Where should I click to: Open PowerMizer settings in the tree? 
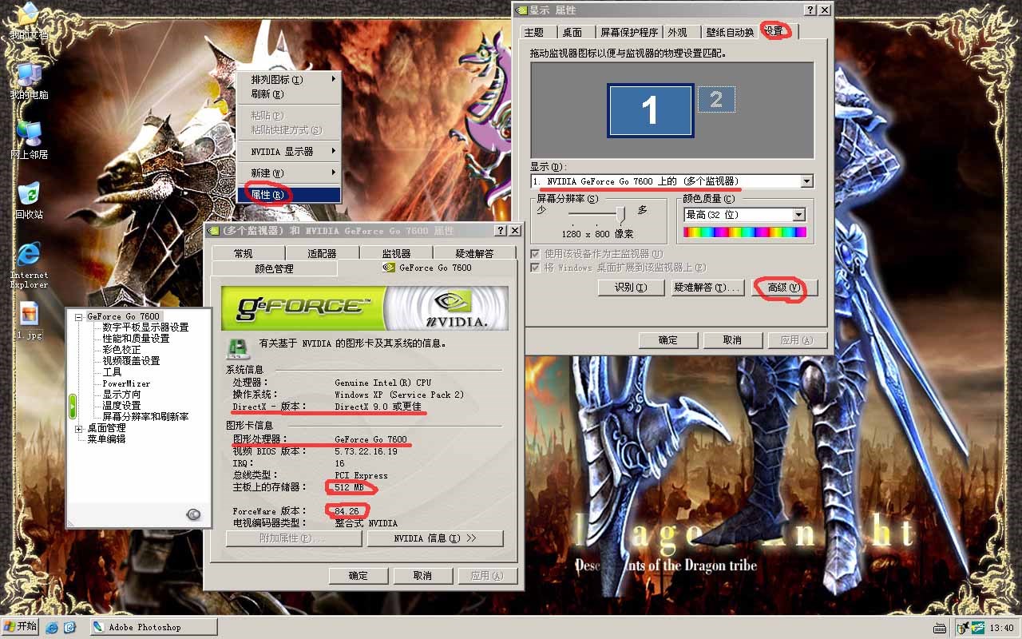126,383
